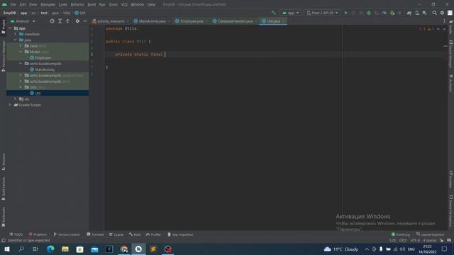Screen dimensions: 454x255
Task: Select MainActivity in project tree
Action: (45, 69)
